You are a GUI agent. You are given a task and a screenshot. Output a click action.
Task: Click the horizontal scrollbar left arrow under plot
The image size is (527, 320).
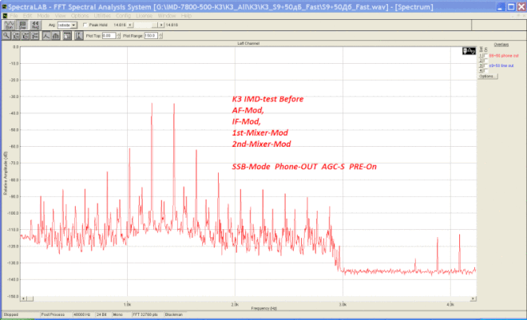click(23, 298)
